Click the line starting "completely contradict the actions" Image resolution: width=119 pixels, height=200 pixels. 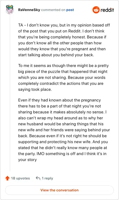pos(61,84)
